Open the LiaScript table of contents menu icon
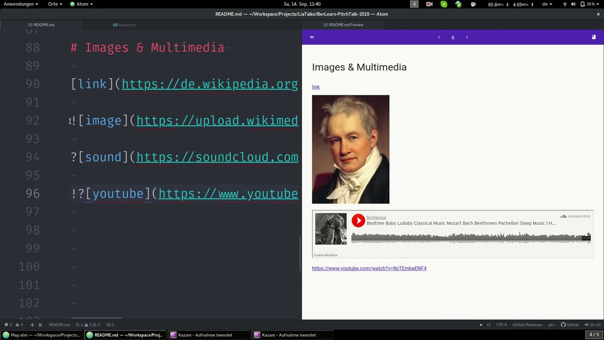Viewport: 604px width, 340px height. [x=312, y=37]
